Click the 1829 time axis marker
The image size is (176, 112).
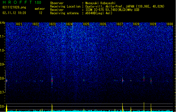click(x=153, y=24)
